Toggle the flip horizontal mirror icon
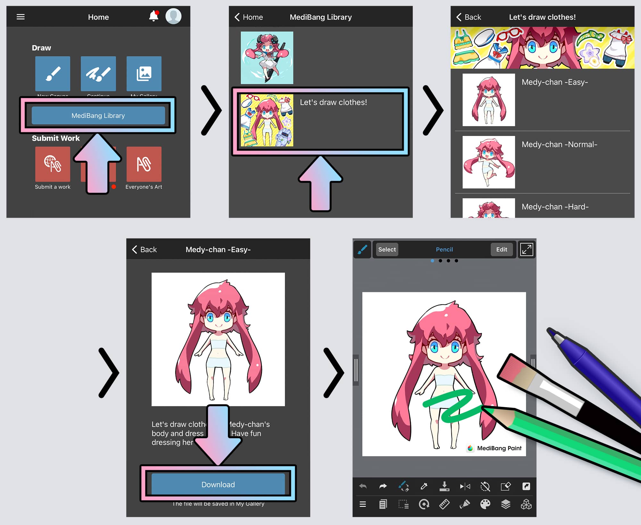Image resolution: width=641 pixels, height=525 pixels. [465, 486]
